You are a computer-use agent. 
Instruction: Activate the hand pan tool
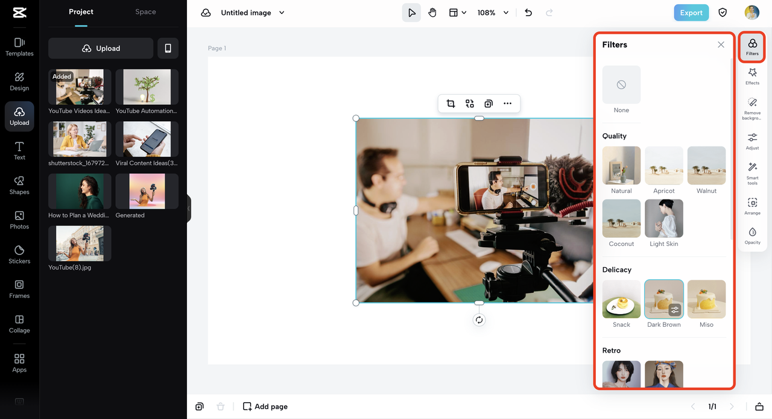pos(432,13)
